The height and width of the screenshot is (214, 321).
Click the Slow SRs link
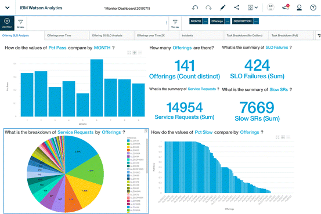click(x=279, y=90)
